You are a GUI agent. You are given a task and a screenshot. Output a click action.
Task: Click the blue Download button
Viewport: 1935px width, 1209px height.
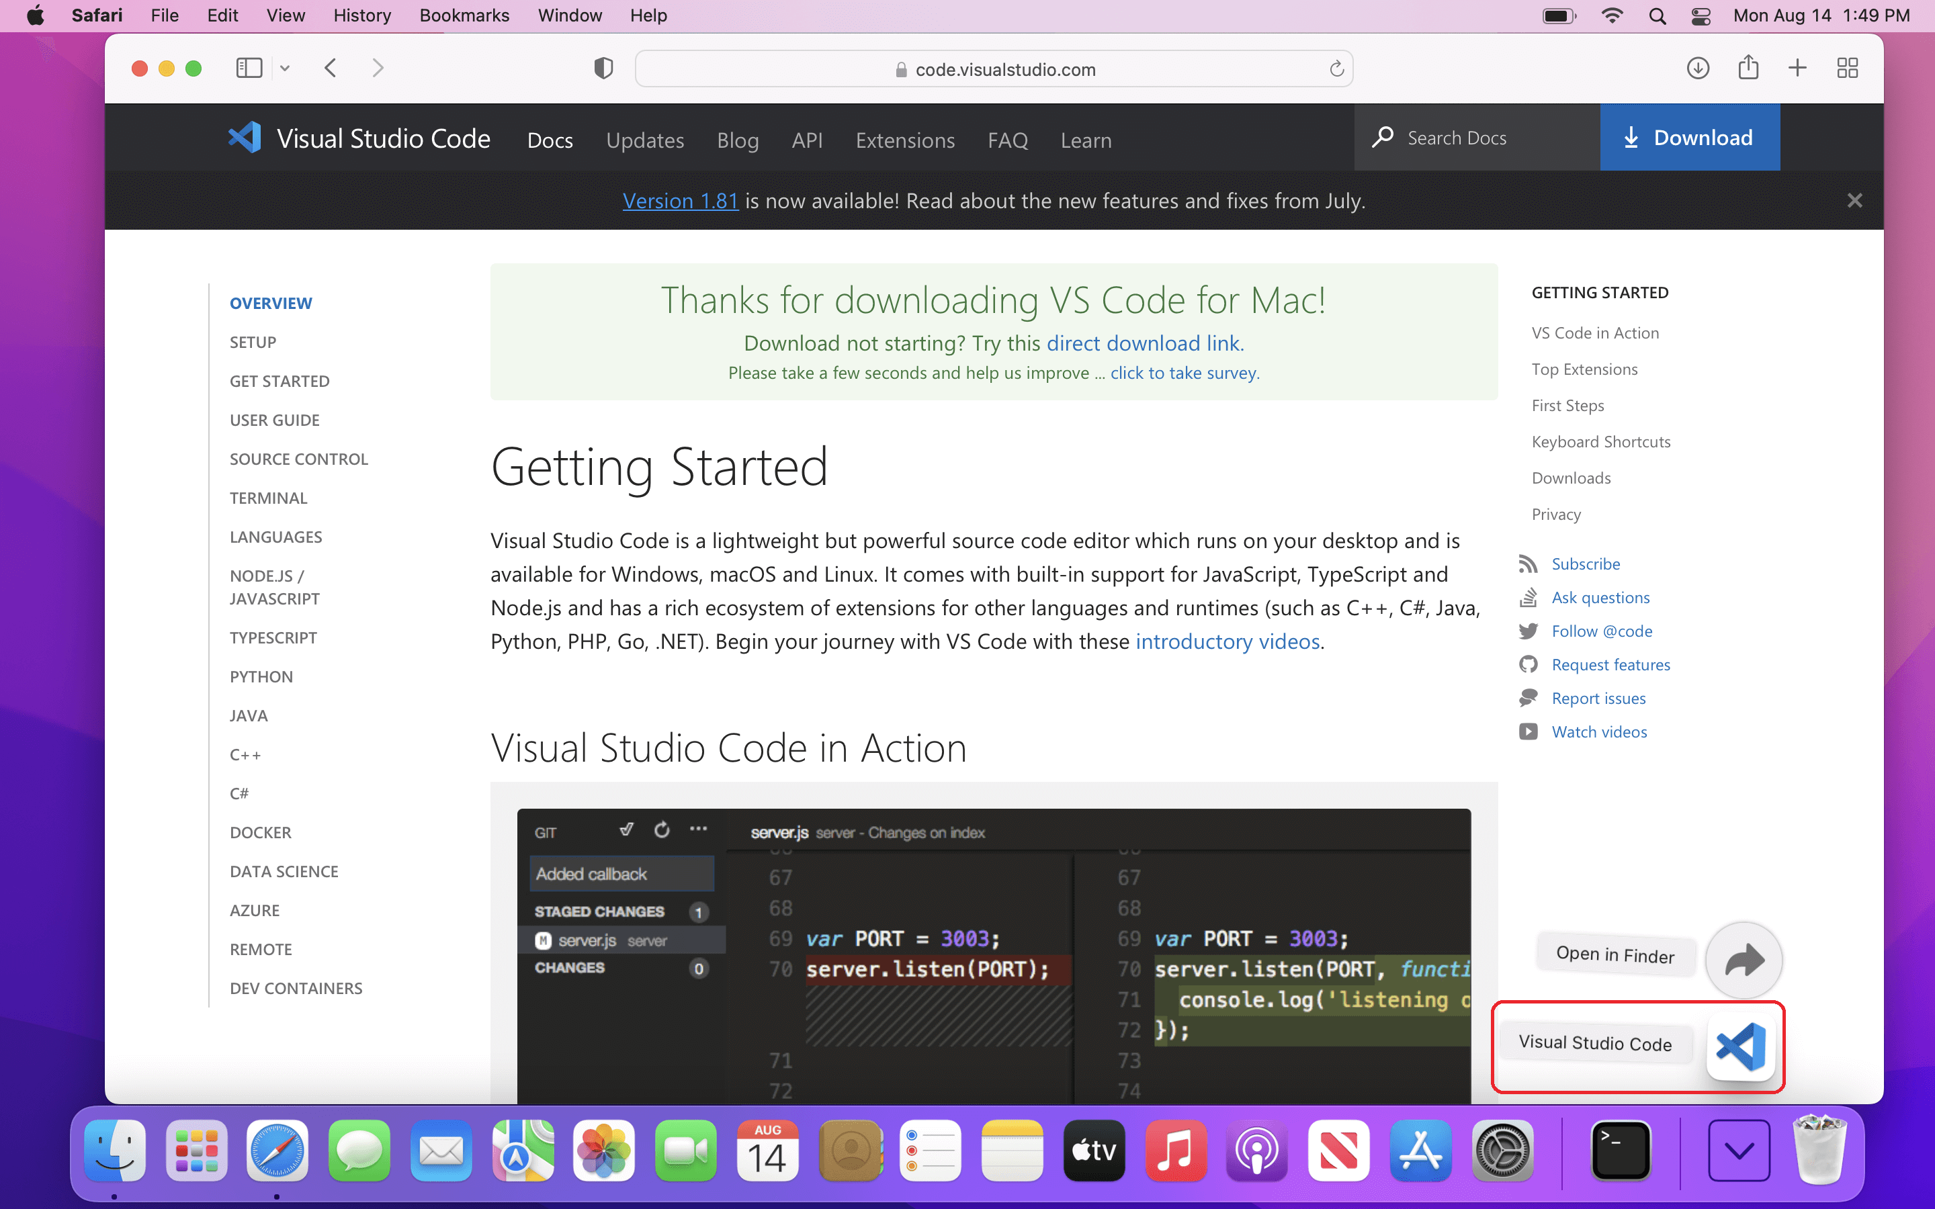click(x=1688, y=138)
